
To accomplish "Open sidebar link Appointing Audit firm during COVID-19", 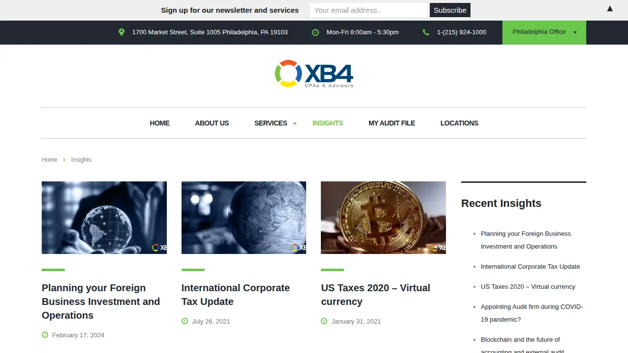I will [532, 313].
